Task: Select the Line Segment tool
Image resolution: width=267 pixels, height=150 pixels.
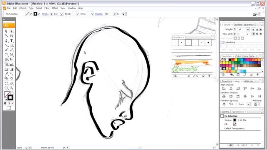Action: pyautogui.click(x=6, y=45)
